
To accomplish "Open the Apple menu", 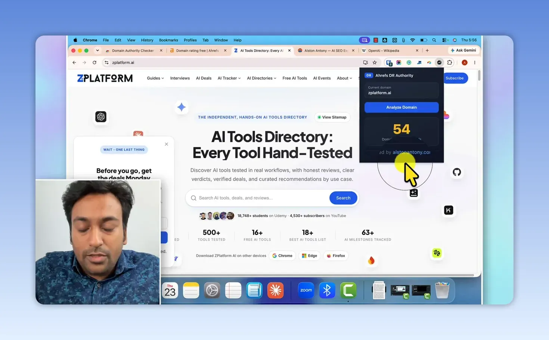I will pyautogui.click(x=75, y=40).
